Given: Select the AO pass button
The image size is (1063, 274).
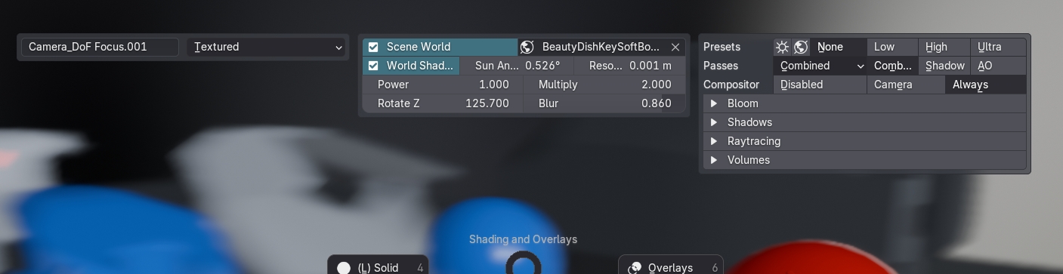Looking at the screenshot, I should coord(999,66).
